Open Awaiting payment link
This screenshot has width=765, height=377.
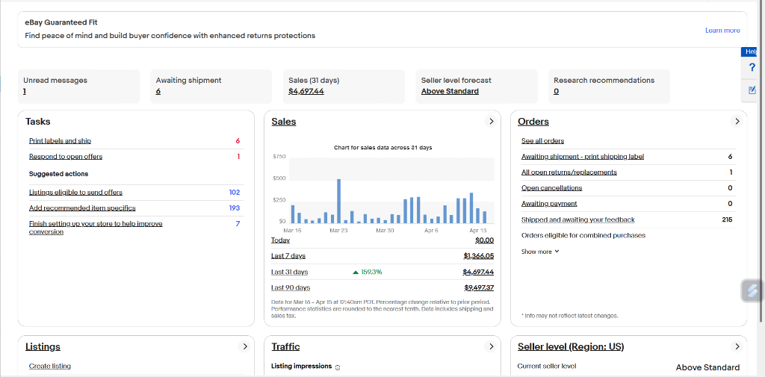pyautogui.click(x=549, y=203)
